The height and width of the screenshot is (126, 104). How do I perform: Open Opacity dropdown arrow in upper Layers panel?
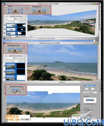[x=25, y=19]
